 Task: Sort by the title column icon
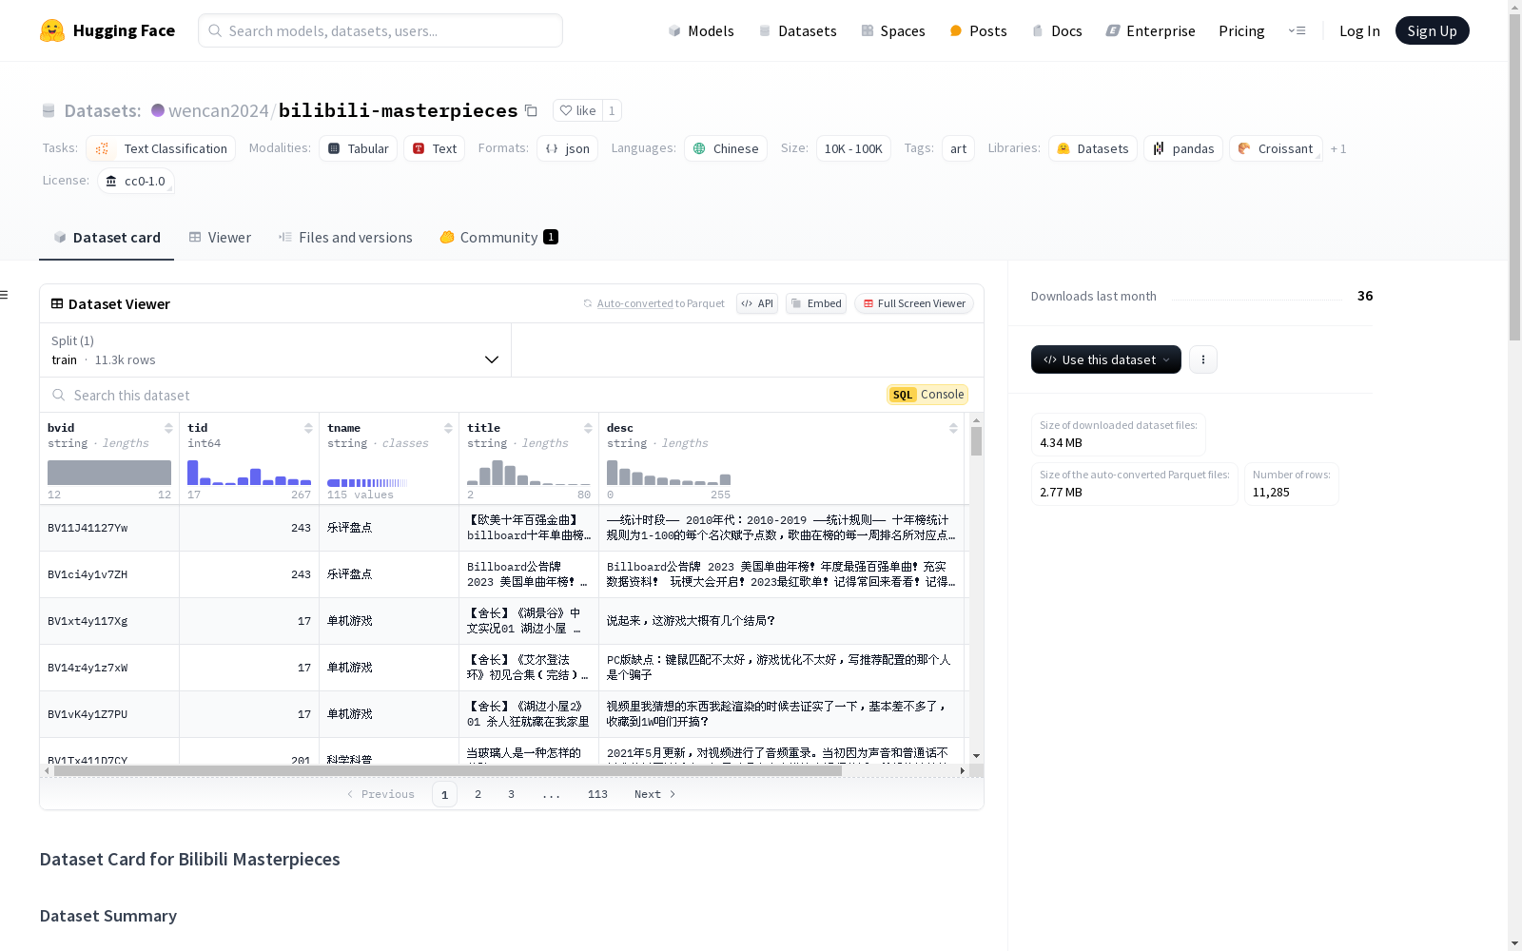(588, 428)
